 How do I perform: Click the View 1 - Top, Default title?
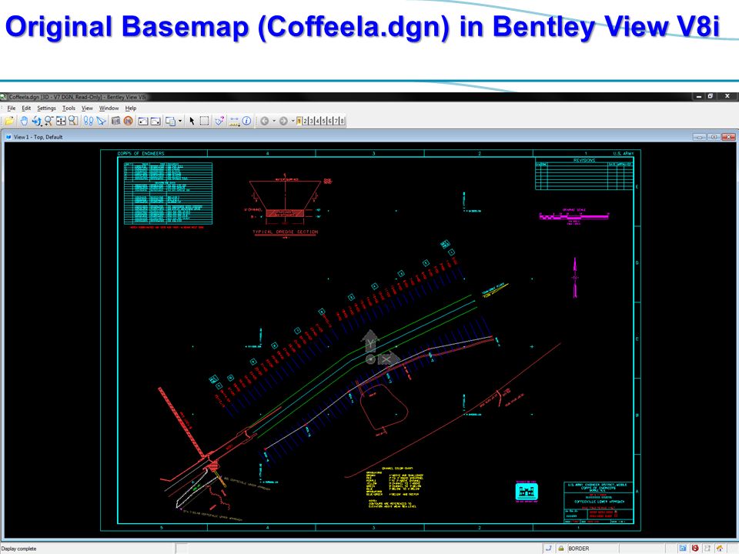click(x=38, y=137)
